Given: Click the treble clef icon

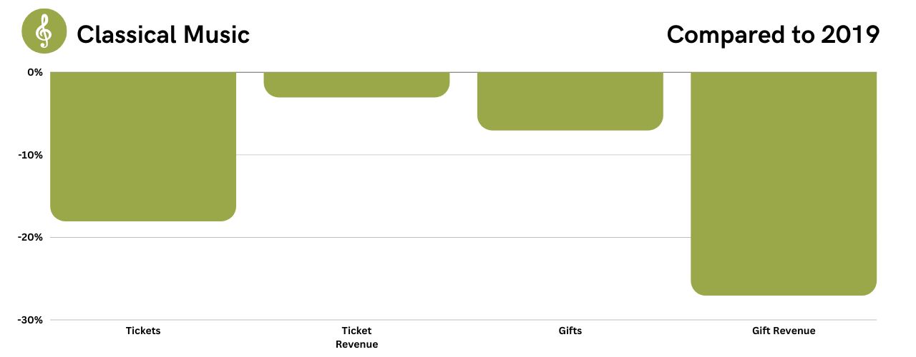Looking at the screenshot, I should pos(44,32).
